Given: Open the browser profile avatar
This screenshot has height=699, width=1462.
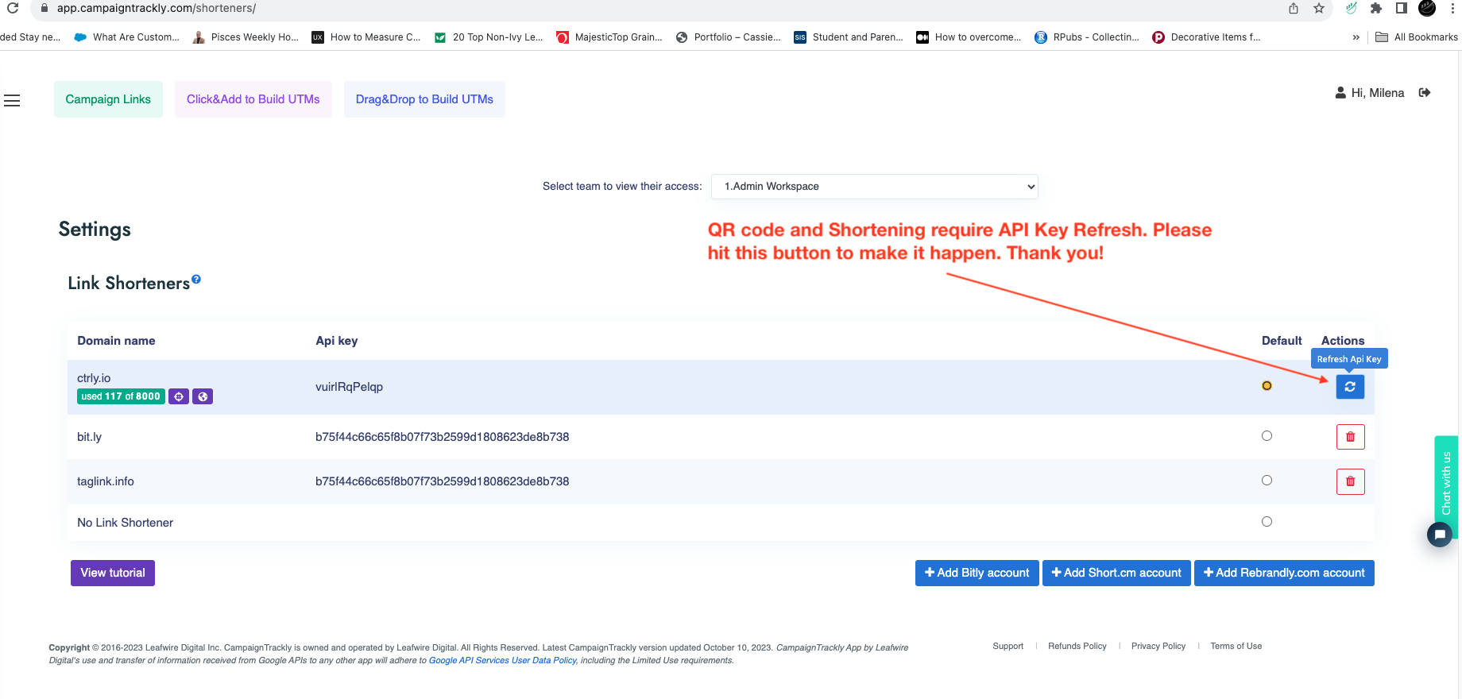Looking at the screenshot, I should coord(1427,8).
